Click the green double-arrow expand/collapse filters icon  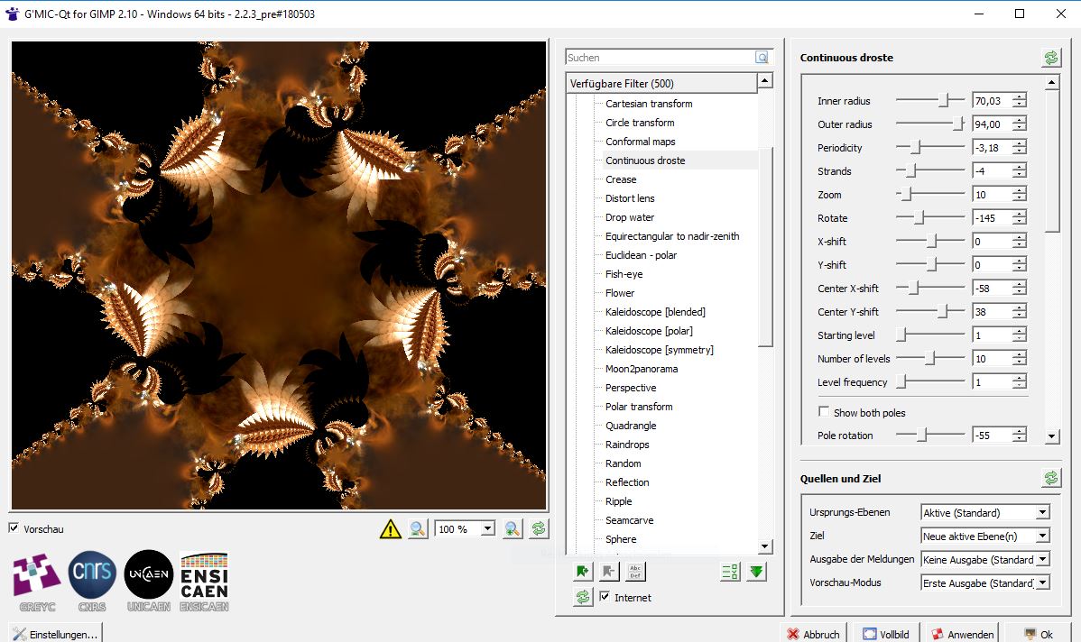tap(756, 571)
